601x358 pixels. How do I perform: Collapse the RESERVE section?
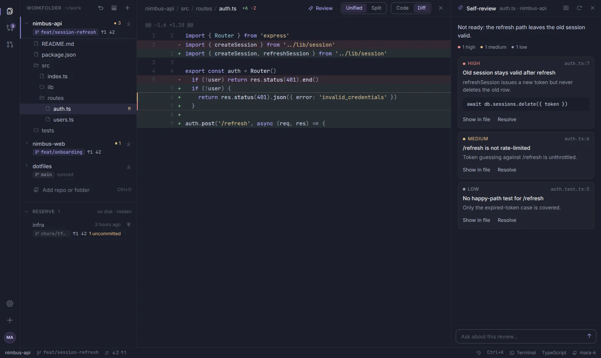27,211
